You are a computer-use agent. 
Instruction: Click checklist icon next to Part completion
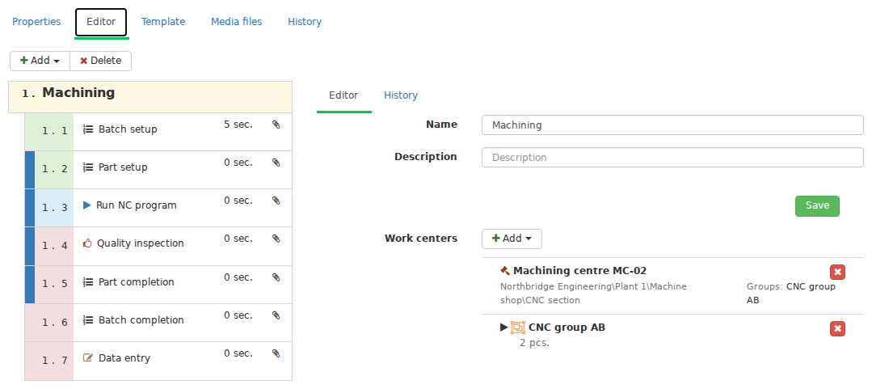point(88,282)
